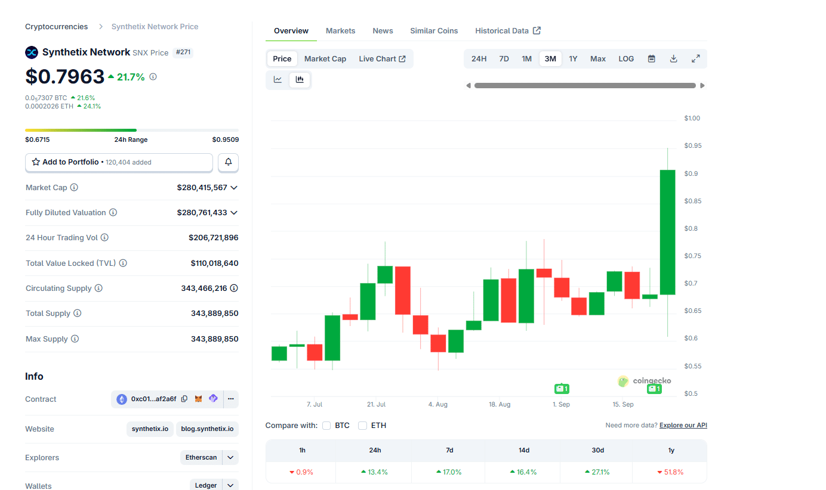
Task: Click Add to Portfolio button
Action: coord(119,162)
